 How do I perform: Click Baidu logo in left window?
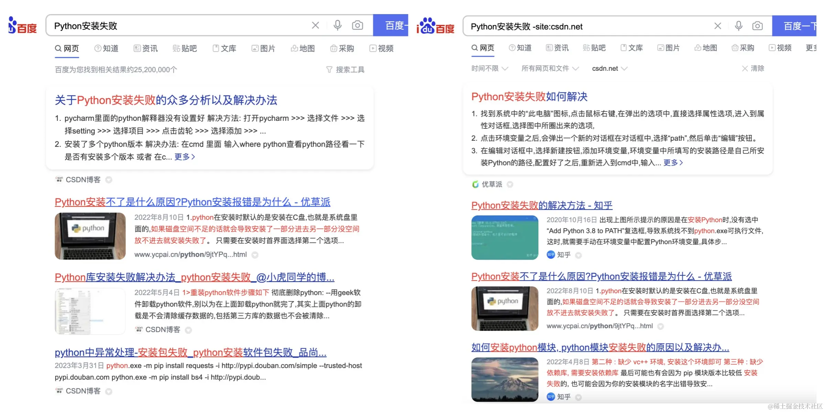[22, 25]
